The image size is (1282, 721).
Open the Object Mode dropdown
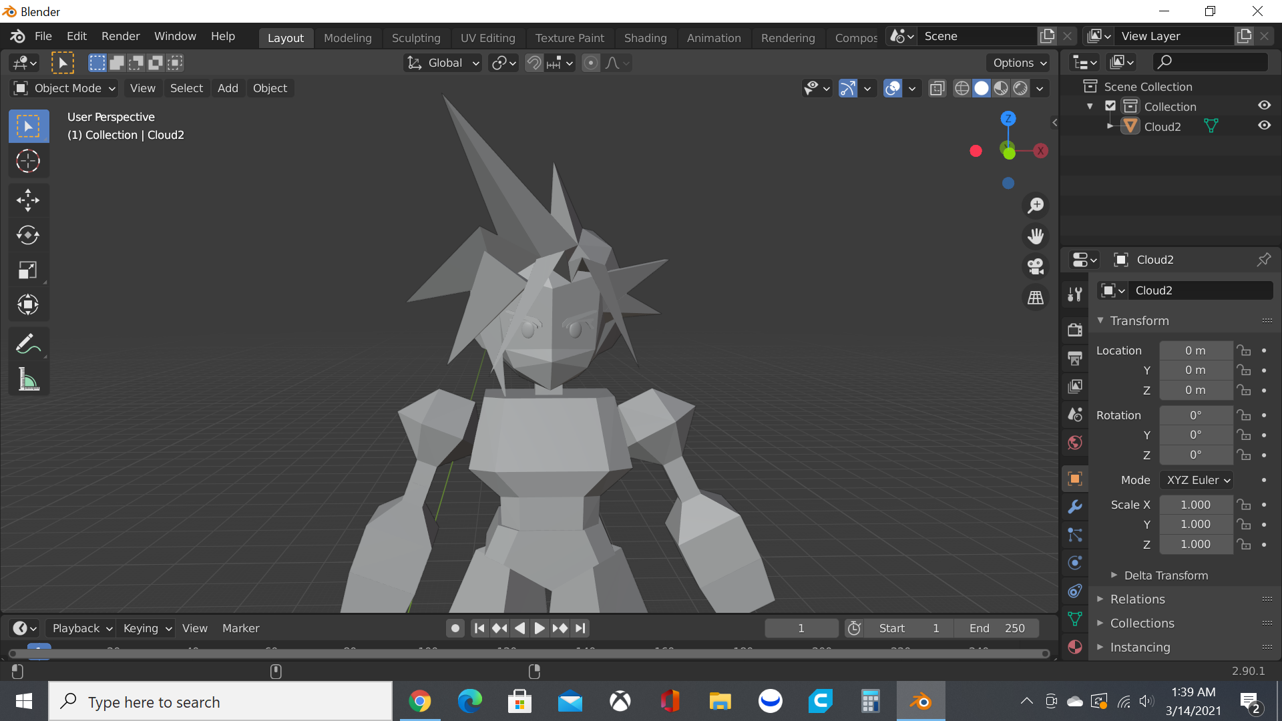[x=65, y=88]
